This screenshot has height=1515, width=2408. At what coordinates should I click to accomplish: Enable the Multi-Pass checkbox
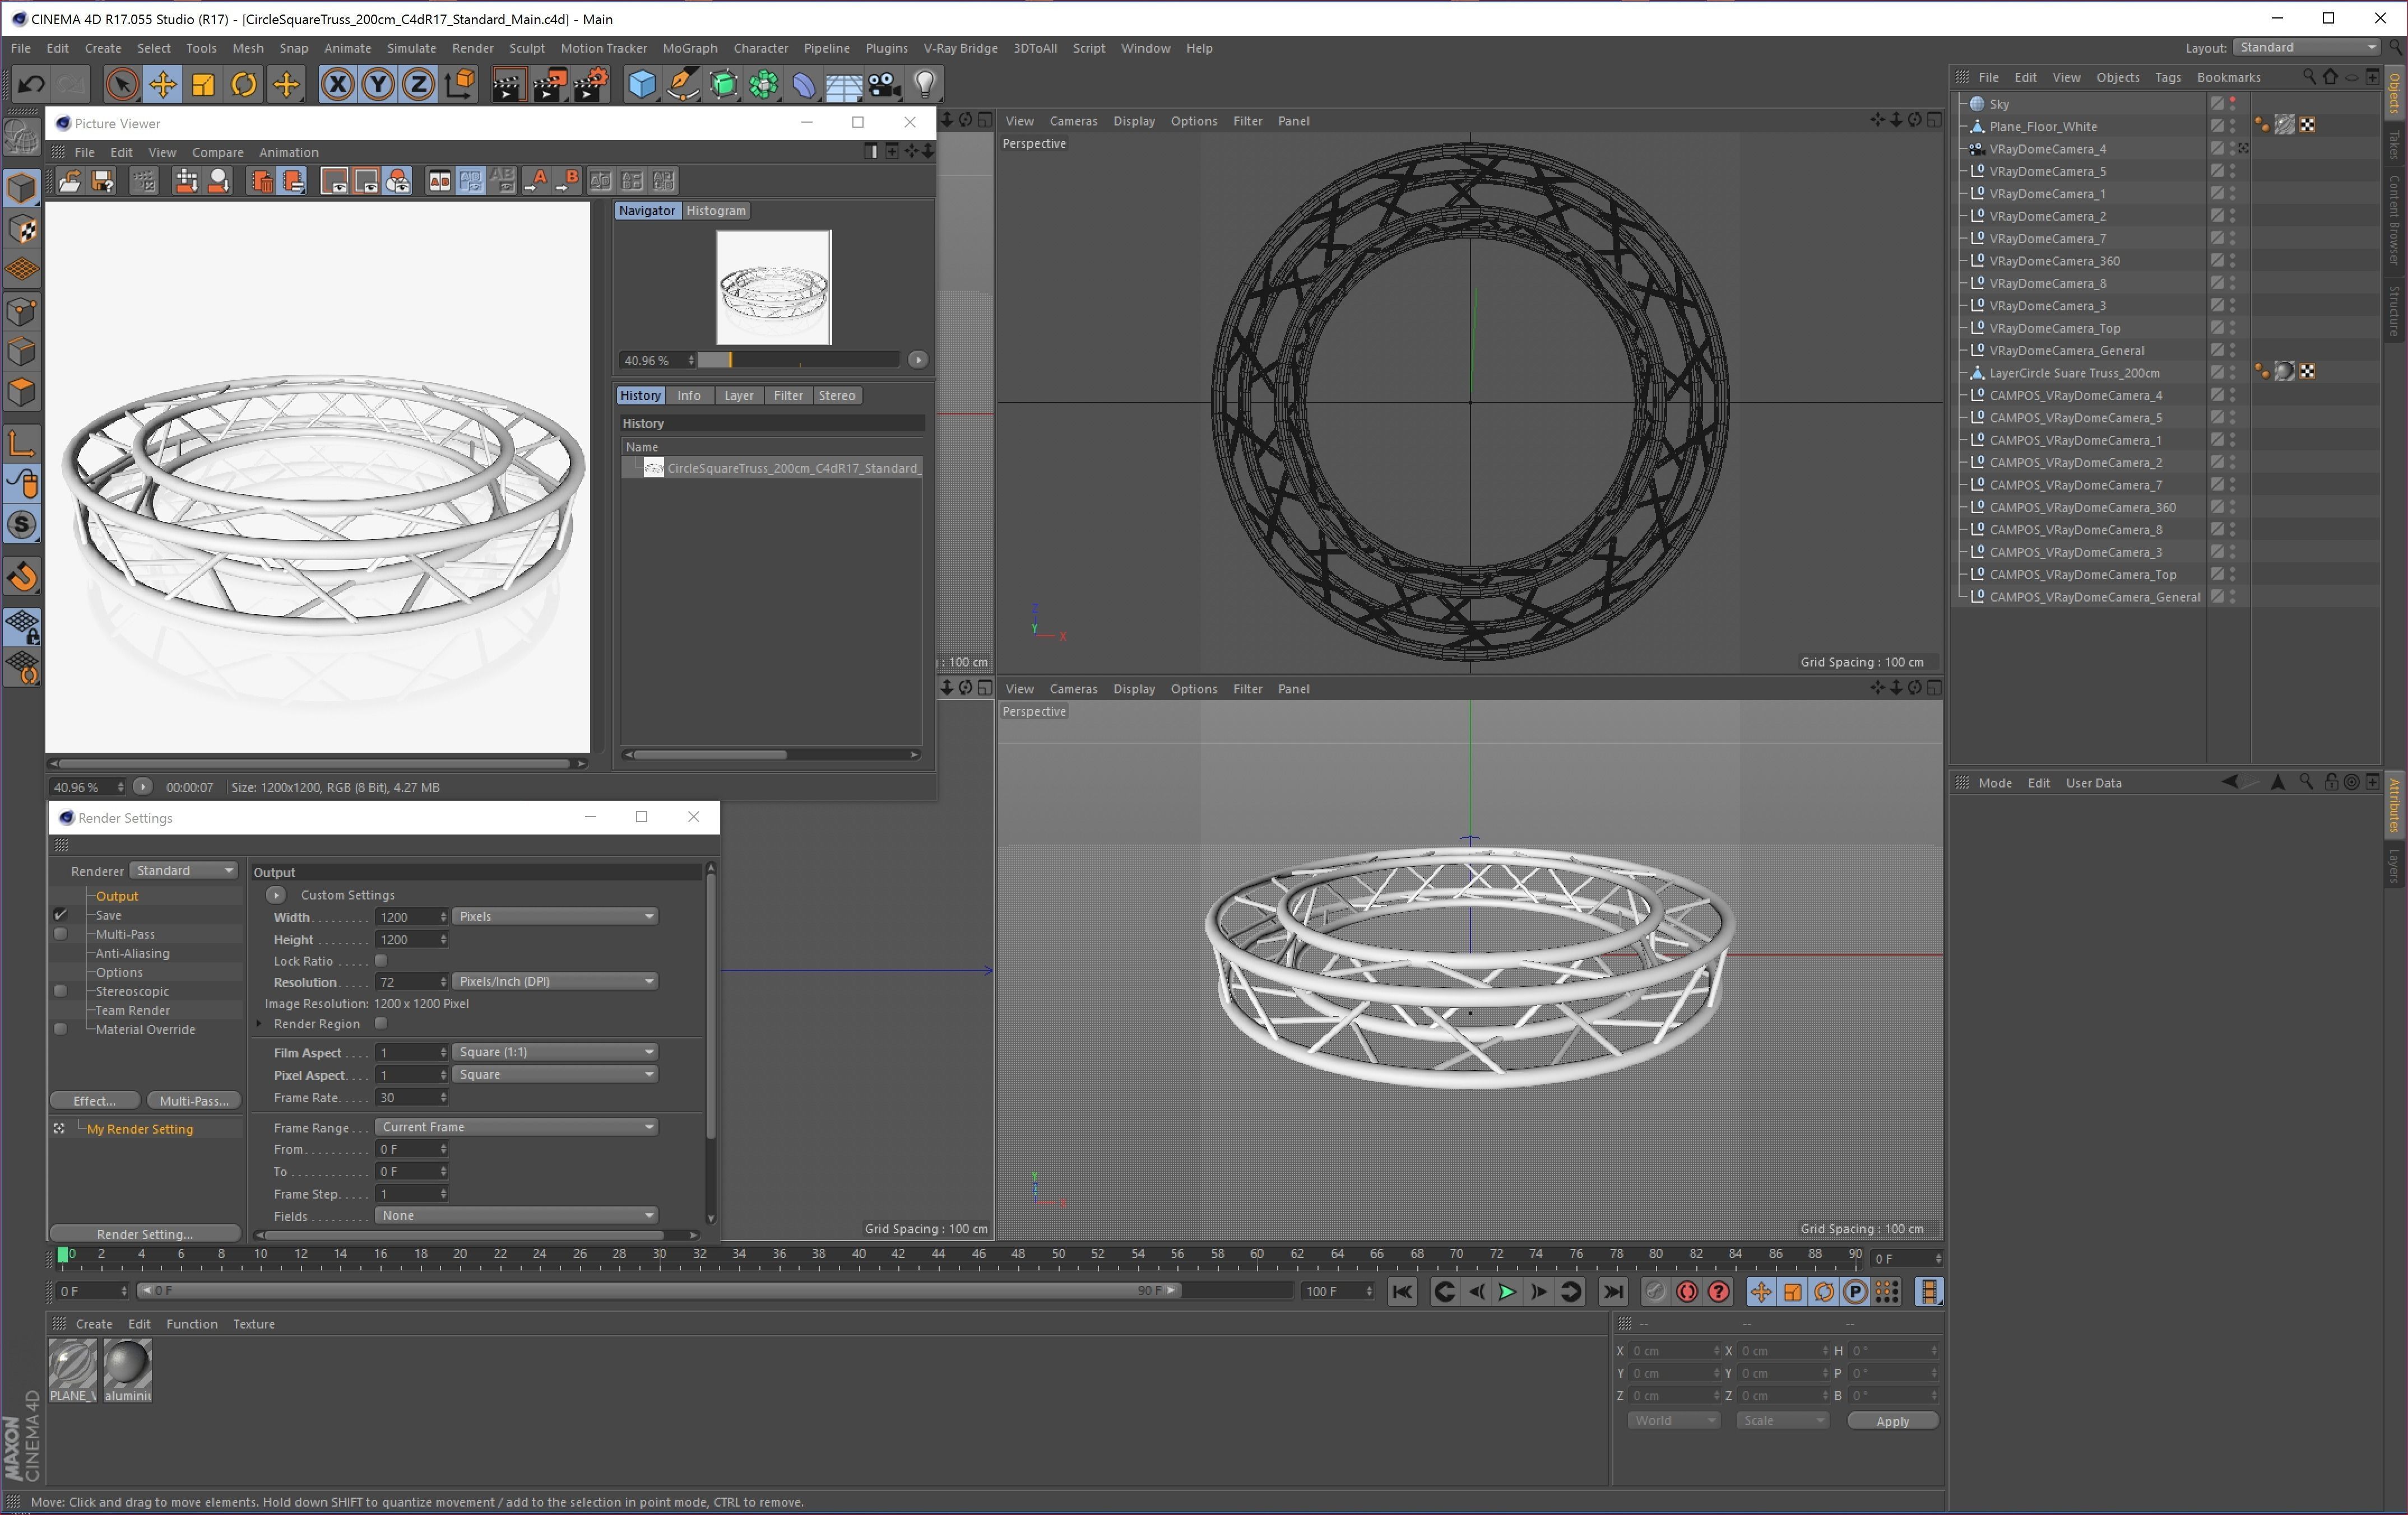pos(61,934)
